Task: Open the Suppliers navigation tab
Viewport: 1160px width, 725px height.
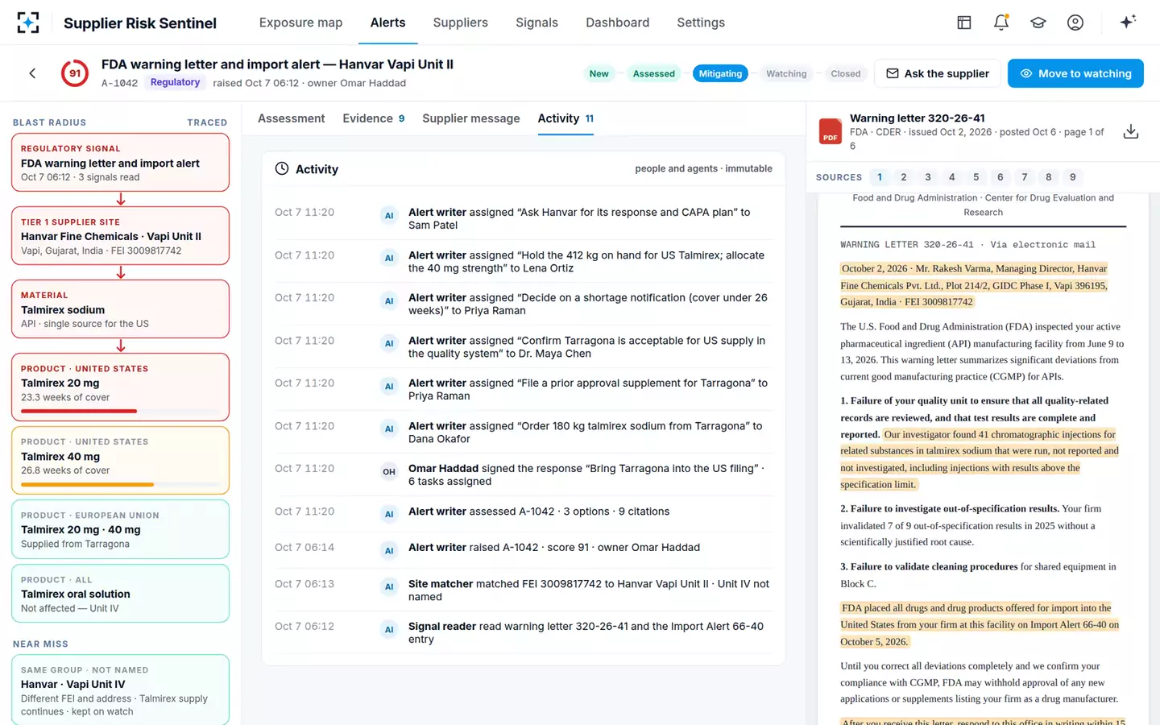Action: 461,23
